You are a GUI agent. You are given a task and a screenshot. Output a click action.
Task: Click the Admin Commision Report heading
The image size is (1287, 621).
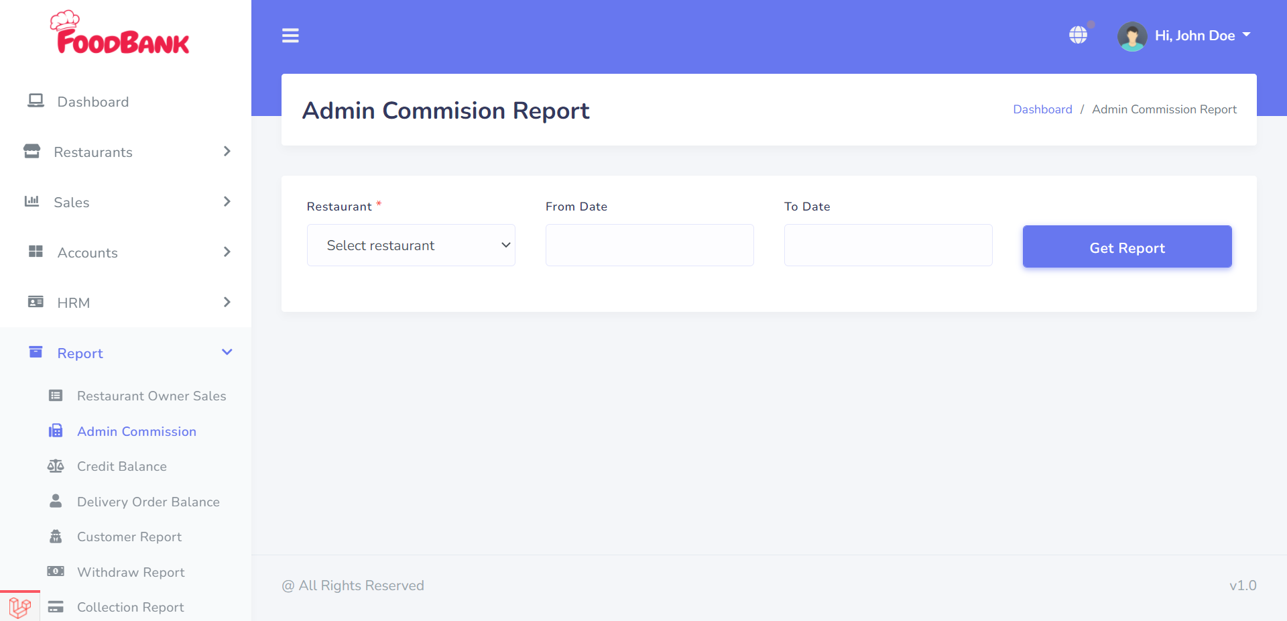point(446,111)
